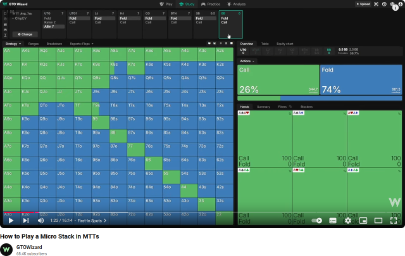405x256 pixels.
Task: Open the Play mode tab
Action: pyautogui.click(x=166, y=4)
